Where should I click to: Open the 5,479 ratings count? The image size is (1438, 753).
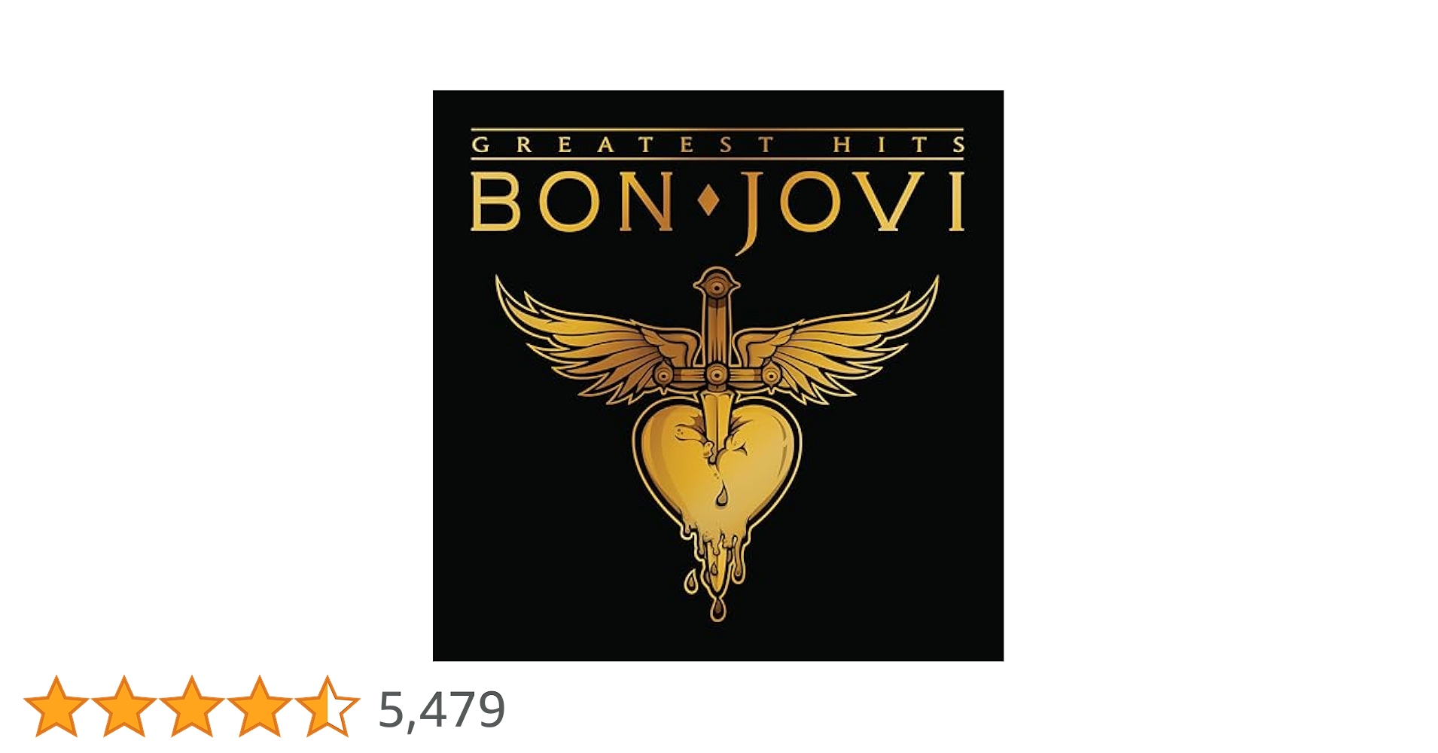442,709
